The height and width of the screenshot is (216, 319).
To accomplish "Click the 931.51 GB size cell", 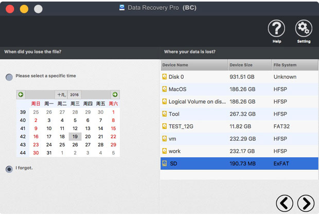I will (242, 77).
